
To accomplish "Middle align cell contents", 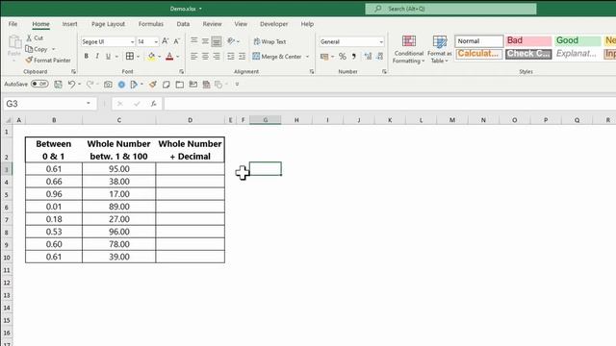I will pos(205,40).
